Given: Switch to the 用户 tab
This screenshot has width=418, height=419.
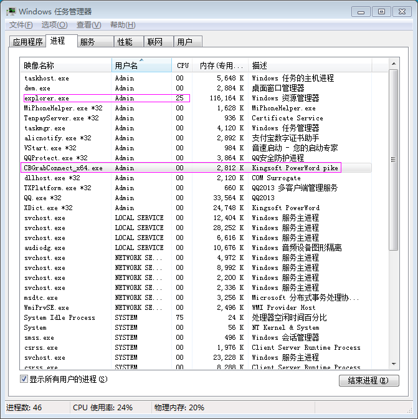Looking at the screenshot, I should 185,42.
